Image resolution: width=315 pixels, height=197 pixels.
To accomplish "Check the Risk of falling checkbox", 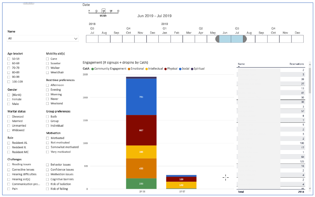I will [47, 189].
